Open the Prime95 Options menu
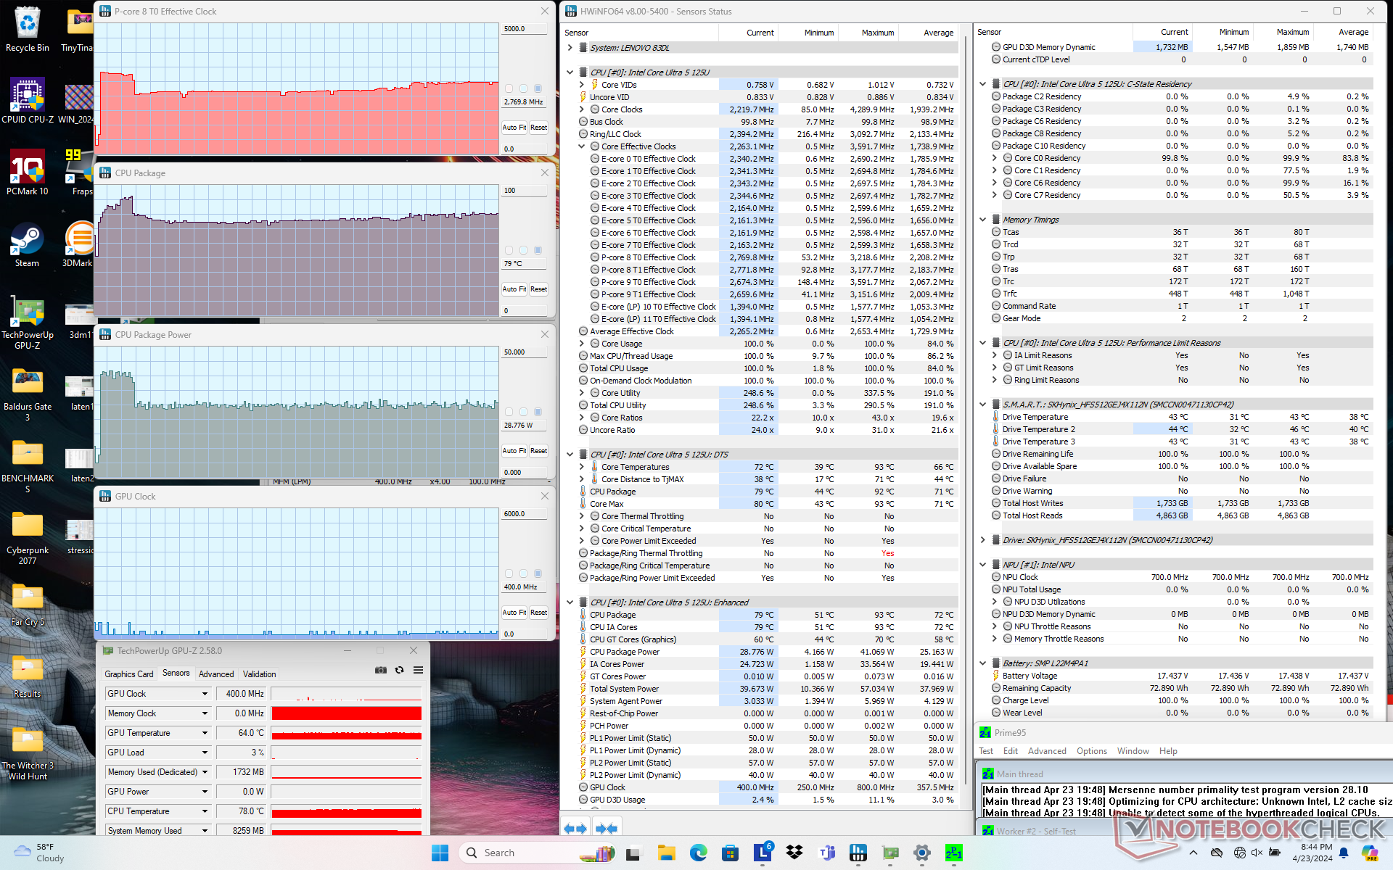Viewport: 1393px width, 870px height. point(1091,751)
